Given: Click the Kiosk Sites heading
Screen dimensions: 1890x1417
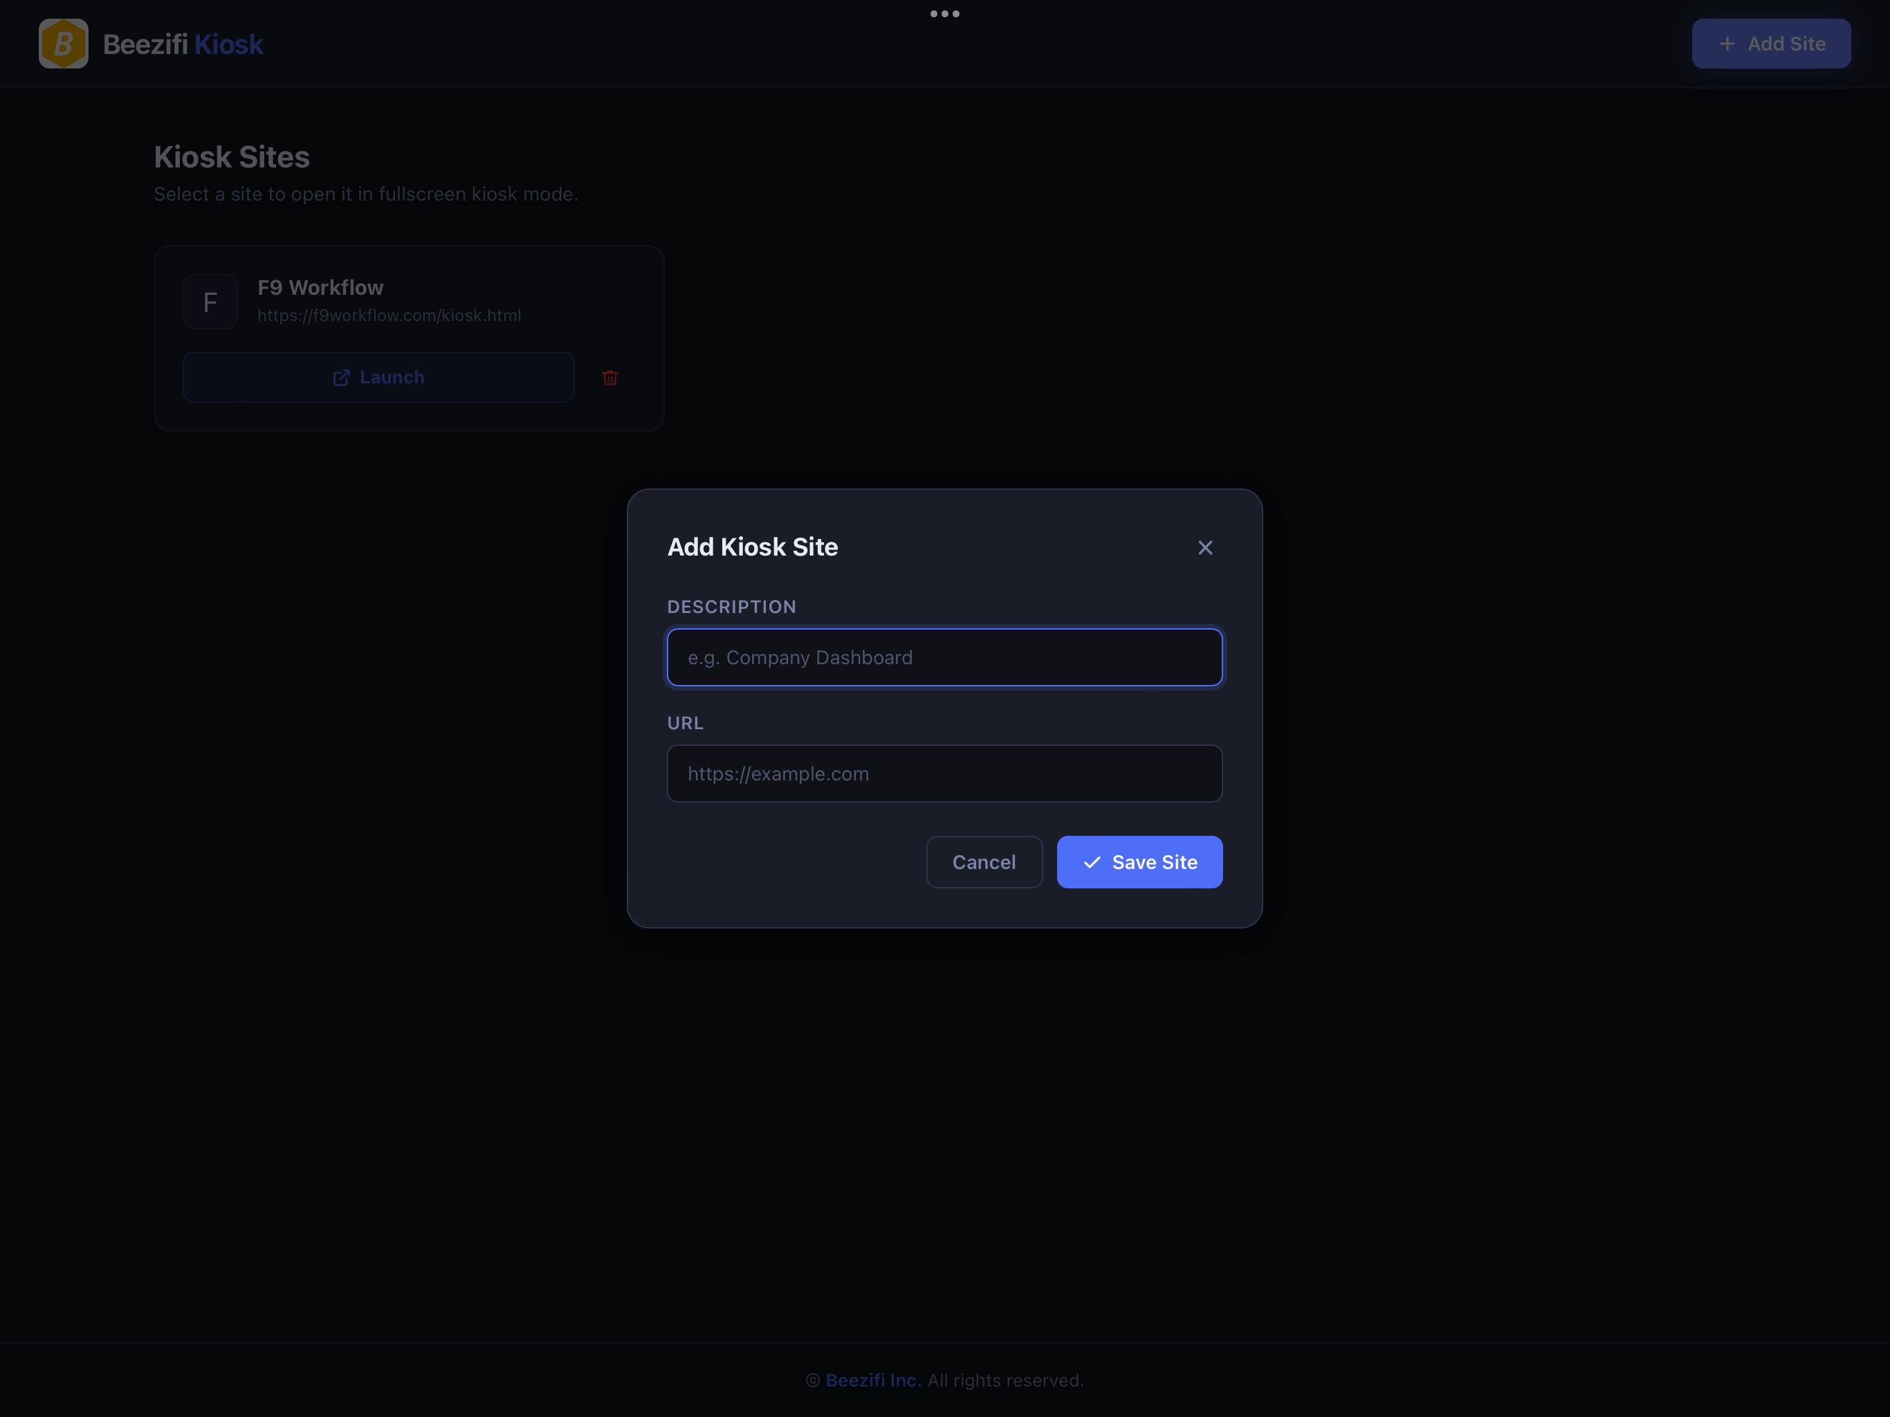Looking at the screenshot, I should click(x=232, y=157).
